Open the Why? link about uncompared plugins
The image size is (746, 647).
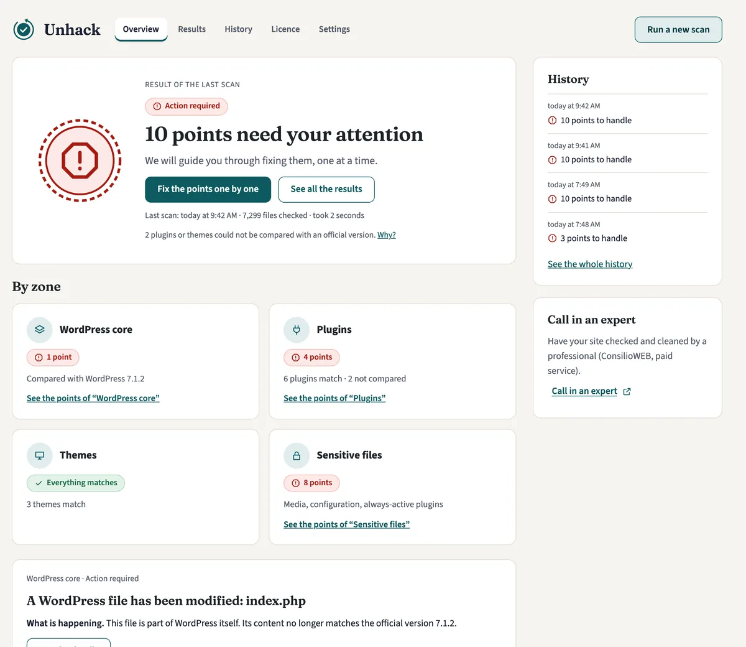click(x=387, y=235)
